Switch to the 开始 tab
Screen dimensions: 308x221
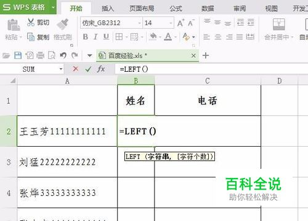coord(76,9)
